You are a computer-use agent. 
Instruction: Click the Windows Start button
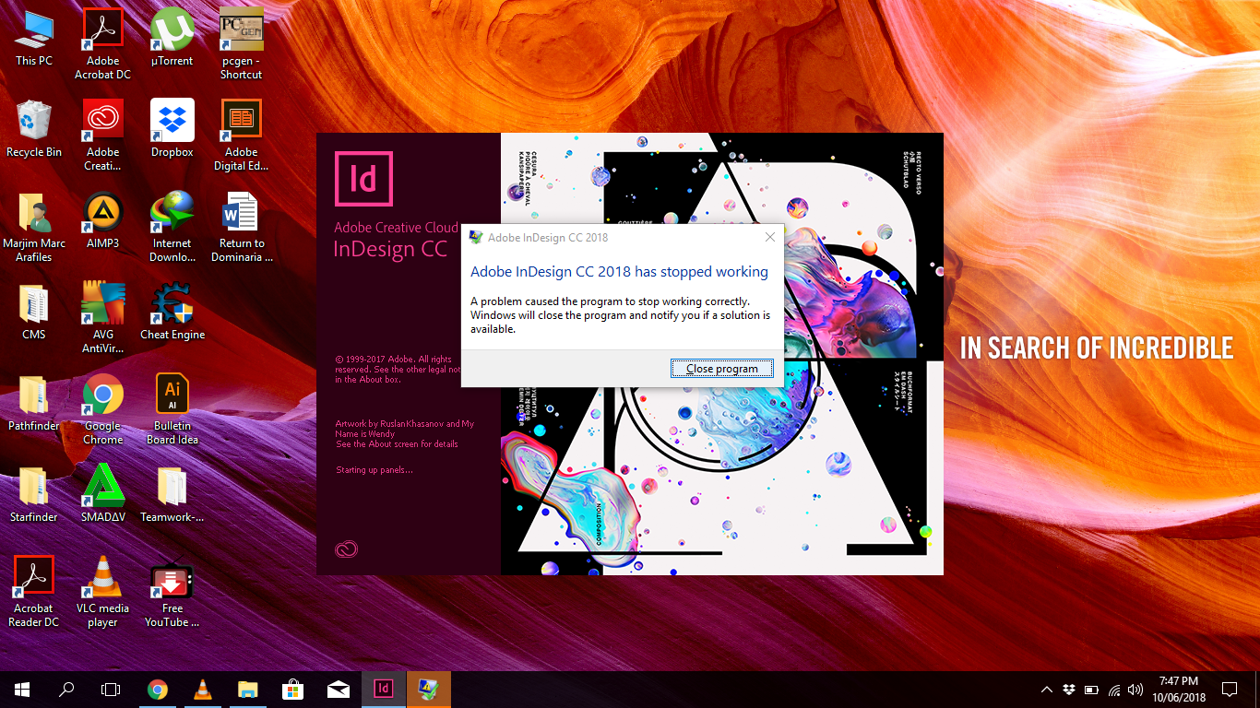(22, 690)
